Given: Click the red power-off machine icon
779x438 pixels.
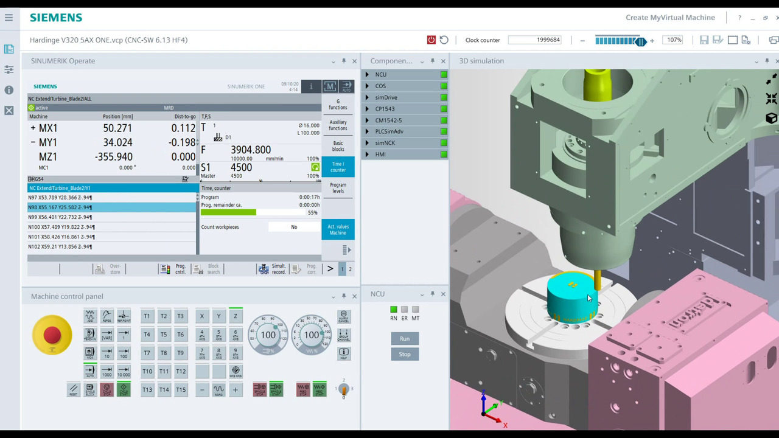Looking at the screenshot, I should coord(431,40).
